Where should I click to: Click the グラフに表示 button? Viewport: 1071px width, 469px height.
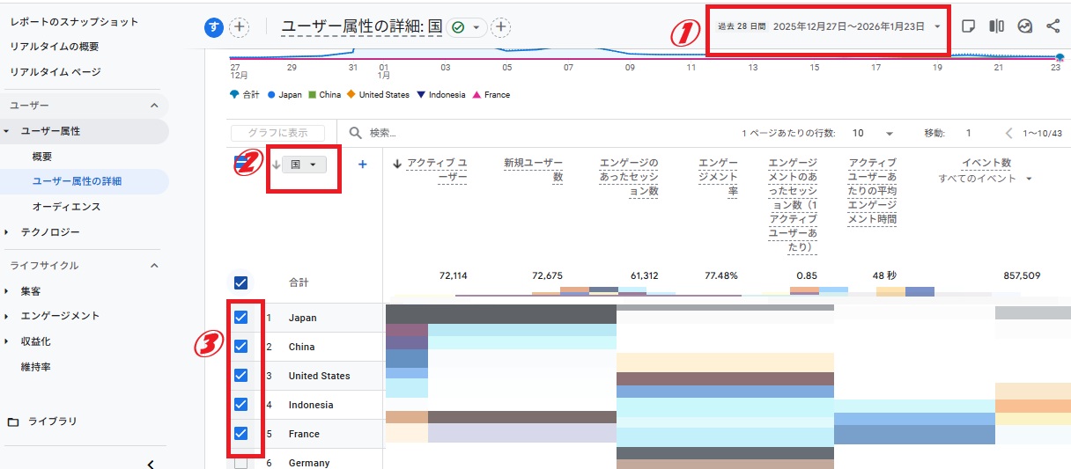(x=278, y=133)
